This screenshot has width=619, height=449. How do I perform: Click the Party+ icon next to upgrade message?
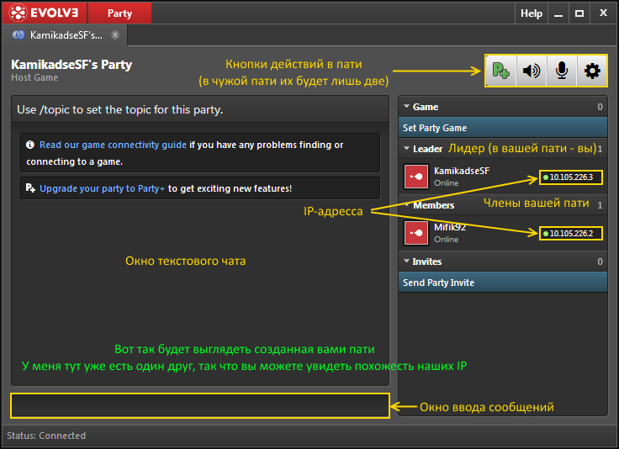click(30, 188)
